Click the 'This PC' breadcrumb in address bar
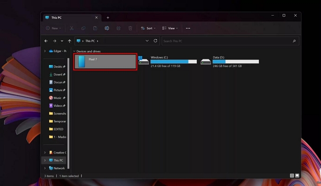The image size is (321, 186). (90, 41)
